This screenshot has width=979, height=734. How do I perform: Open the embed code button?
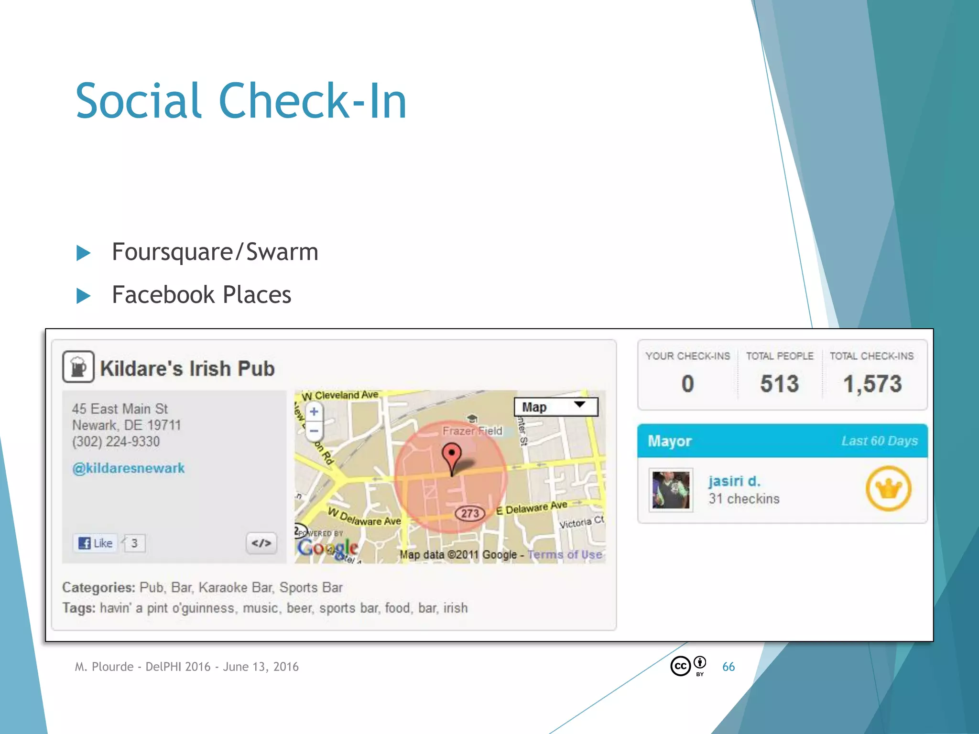pos(261,543)
